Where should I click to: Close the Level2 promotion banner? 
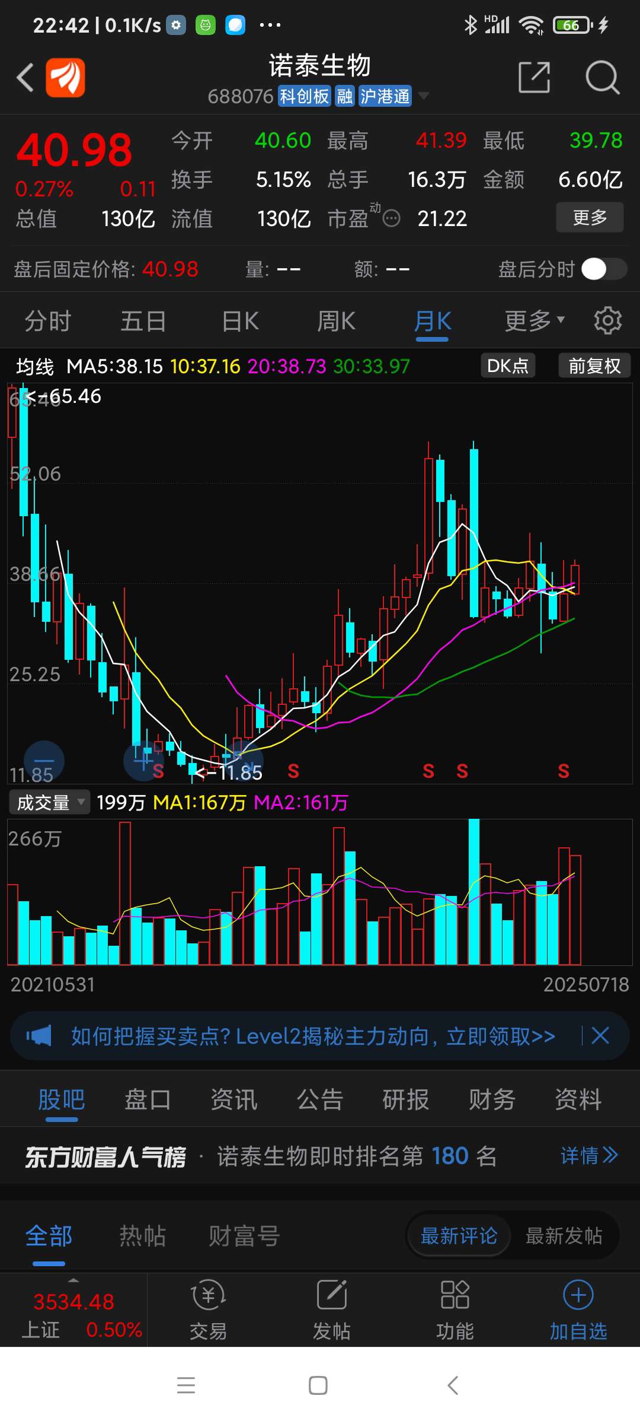click(600, 1036)
